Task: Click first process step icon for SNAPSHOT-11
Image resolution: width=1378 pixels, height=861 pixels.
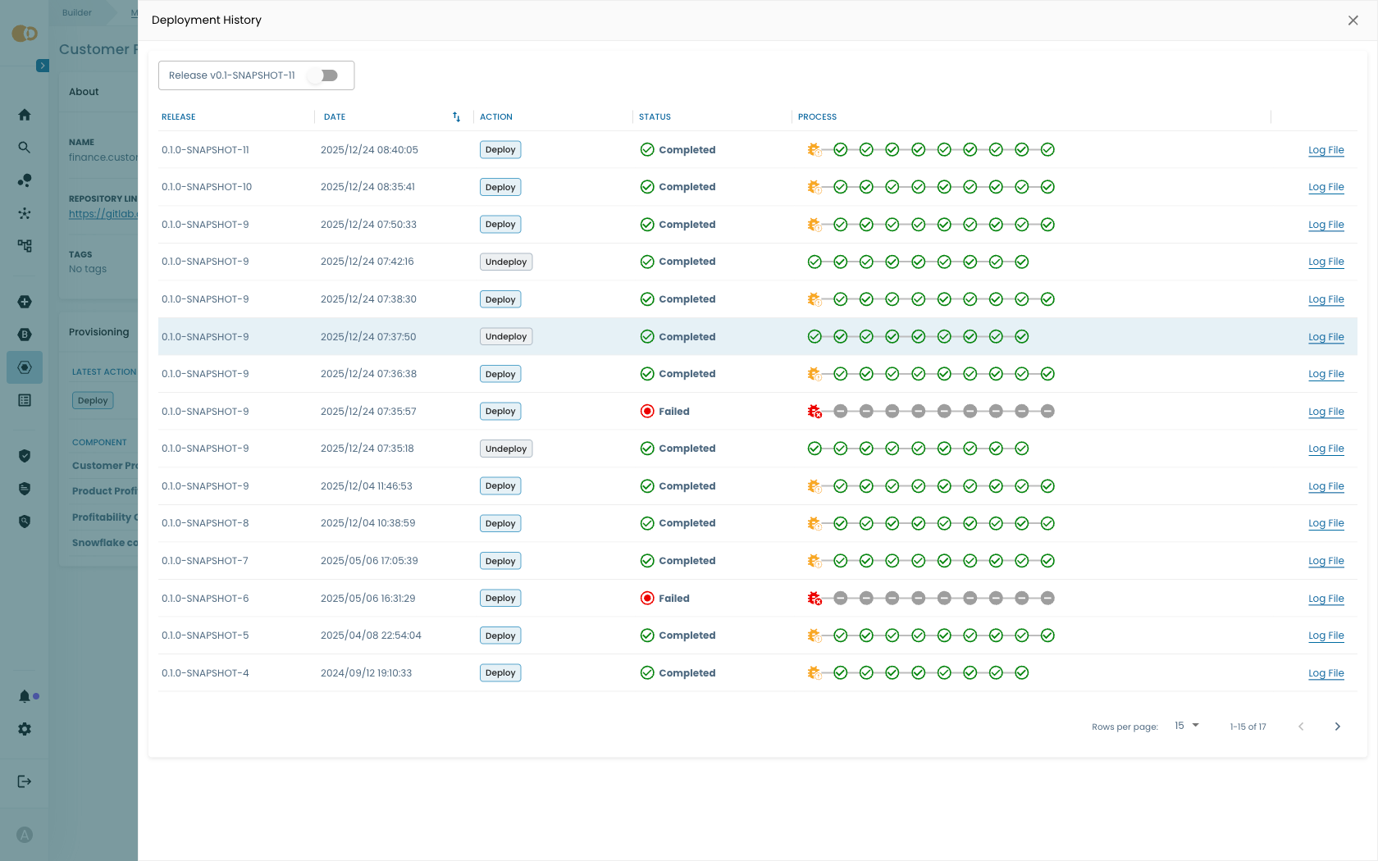Action: tap(814, 150)
